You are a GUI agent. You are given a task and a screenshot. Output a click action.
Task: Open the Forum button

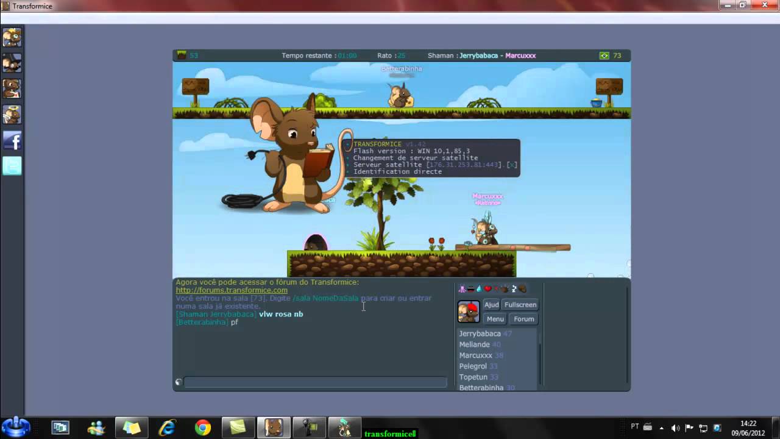pyautogui.click(x=523, y=319)
